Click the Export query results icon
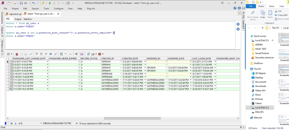Viewport: 289px width, 130px height. coord(89,54)
